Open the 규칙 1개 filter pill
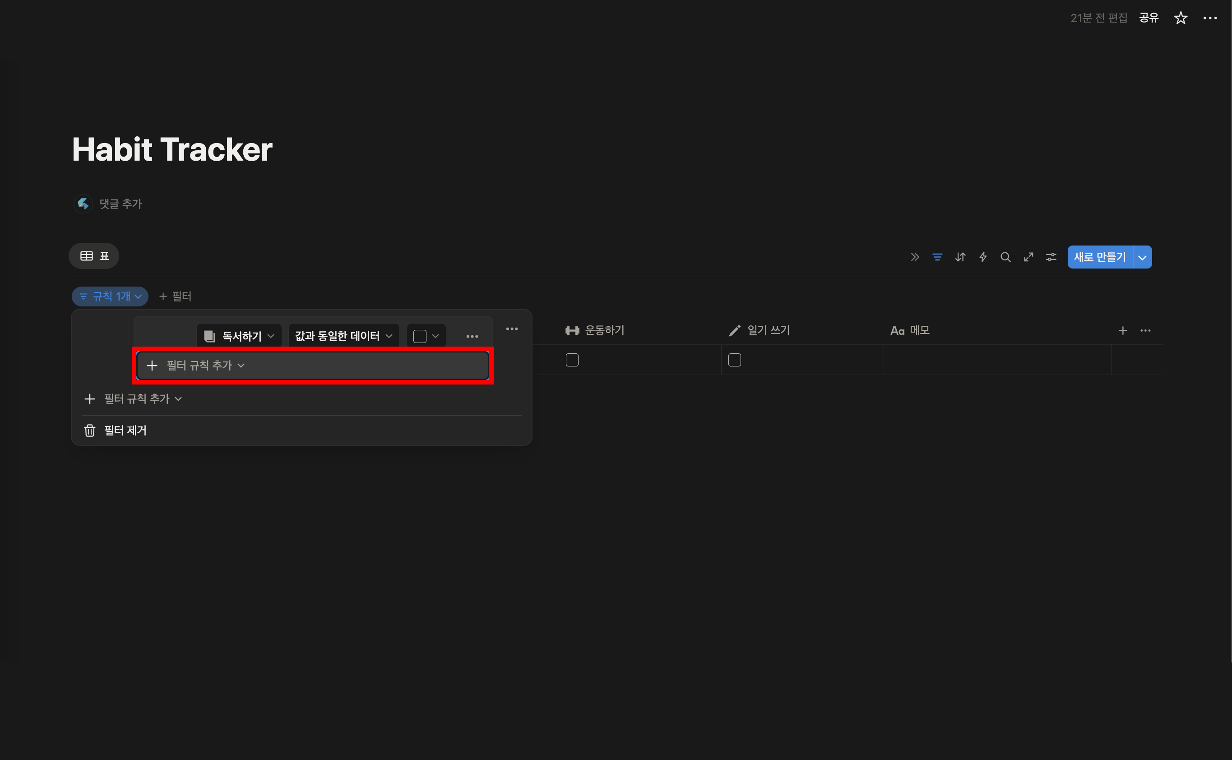The height and width of the screenshot is (760, 1232). [x=110, y=297]
